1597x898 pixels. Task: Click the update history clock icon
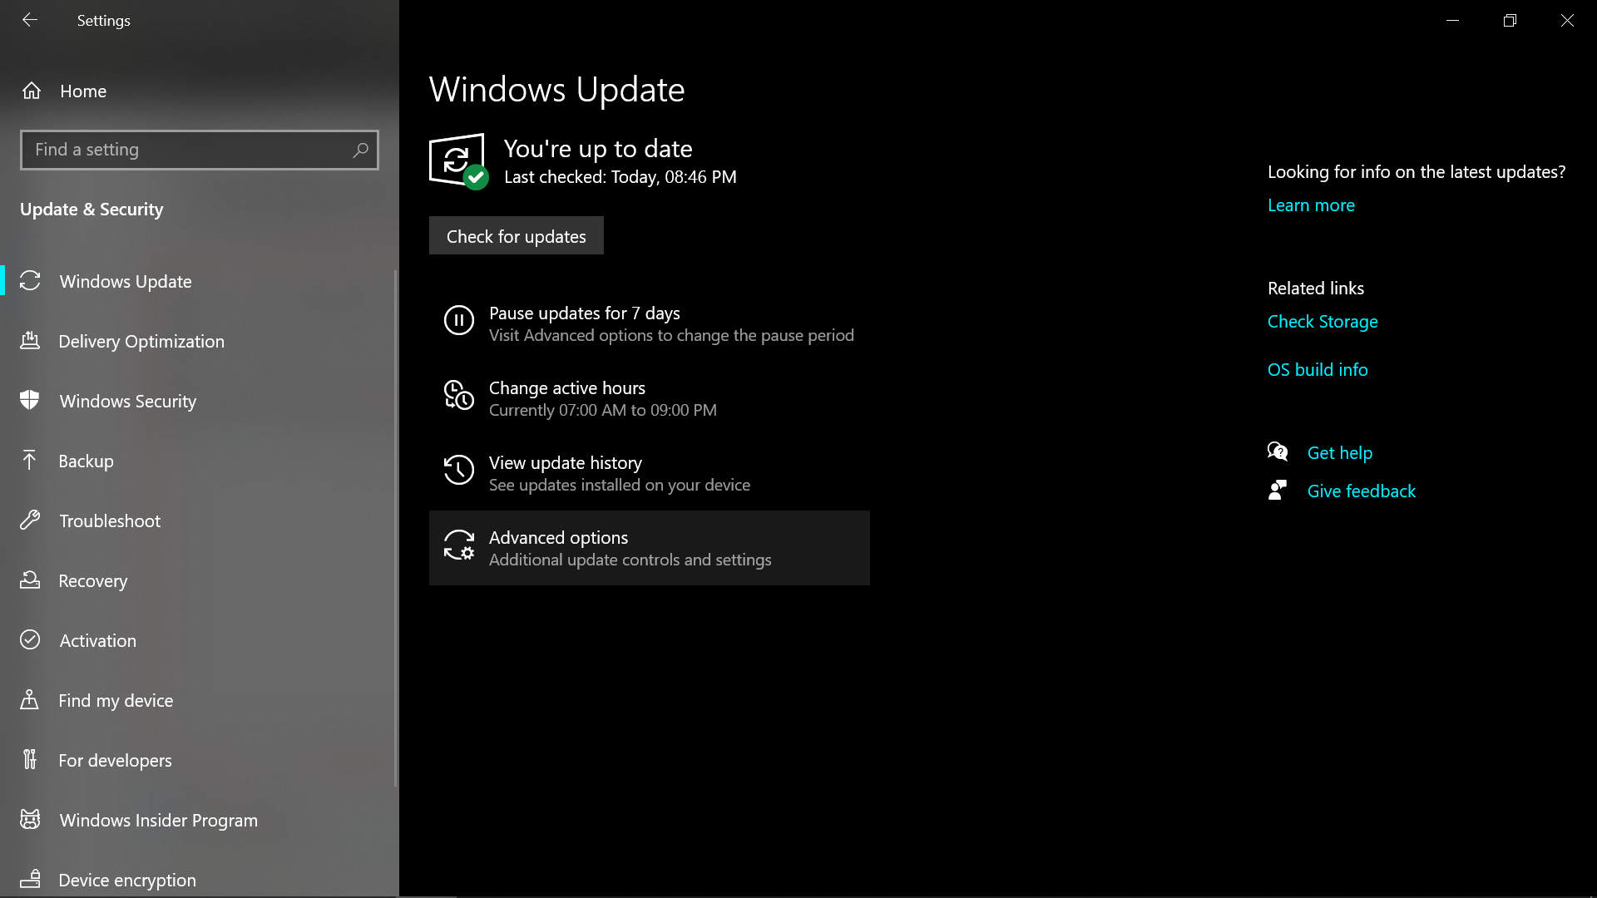tap(459, 470)
